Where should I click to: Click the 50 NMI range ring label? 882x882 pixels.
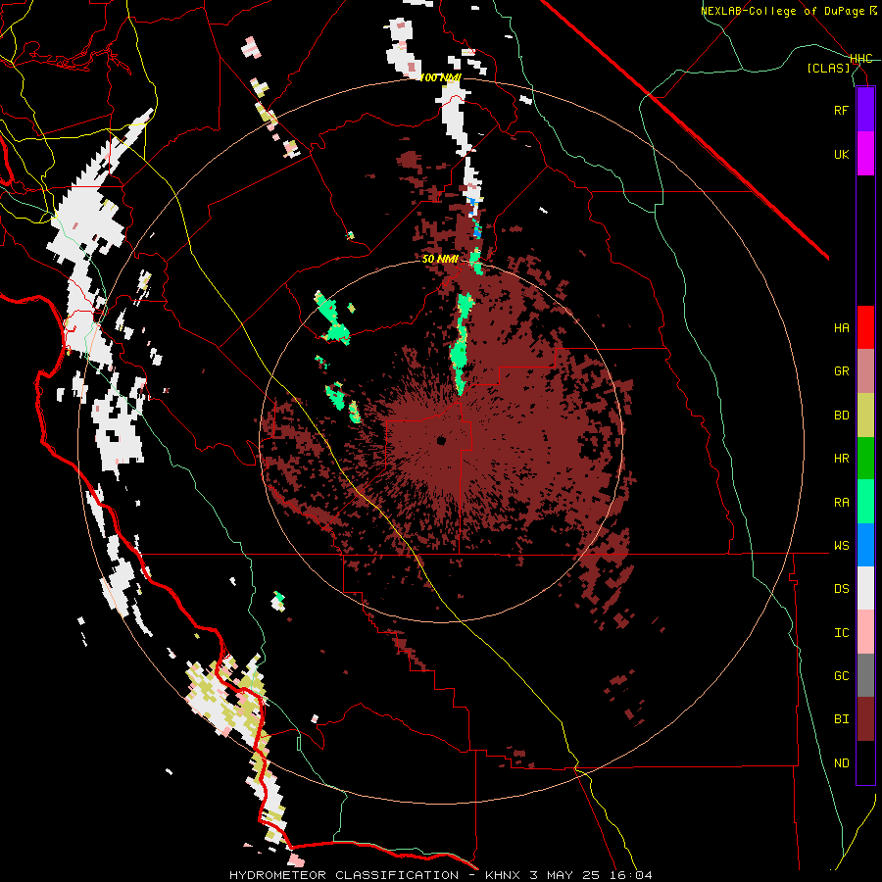click(x=440, y=260)
